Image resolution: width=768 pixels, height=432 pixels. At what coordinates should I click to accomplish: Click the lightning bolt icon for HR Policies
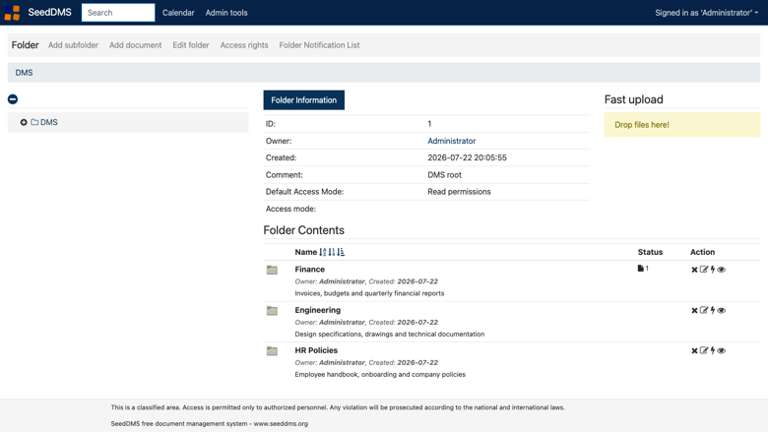713,350
